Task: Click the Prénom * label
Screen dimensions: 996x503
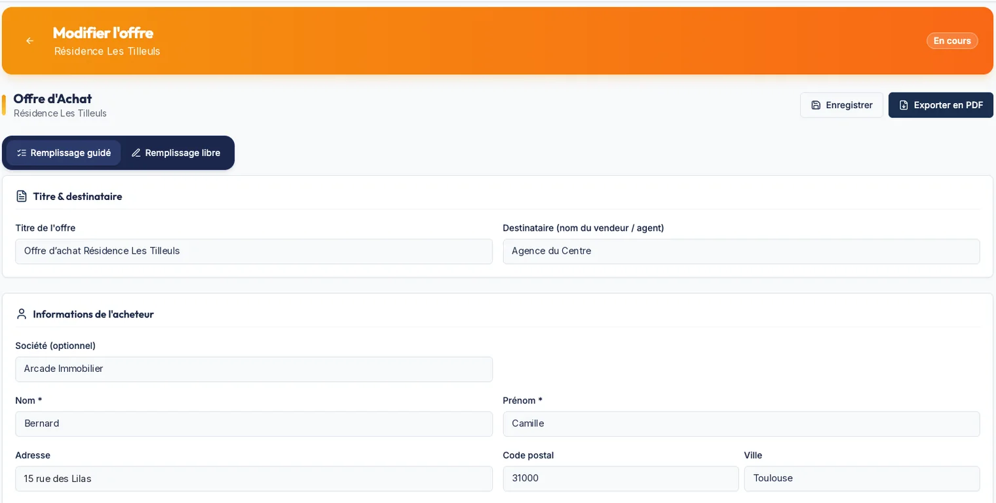Action: [x=522, y=401]
